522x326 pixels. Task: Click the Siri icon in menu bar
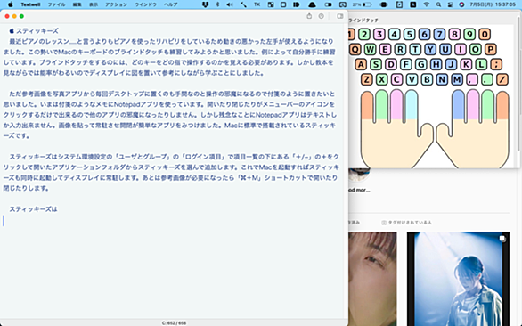pos(461,4)
